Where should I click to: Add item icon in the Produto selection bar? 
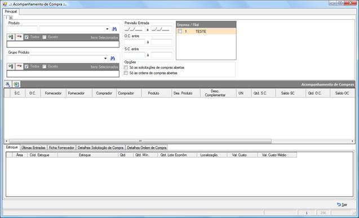tap(11, 37)
